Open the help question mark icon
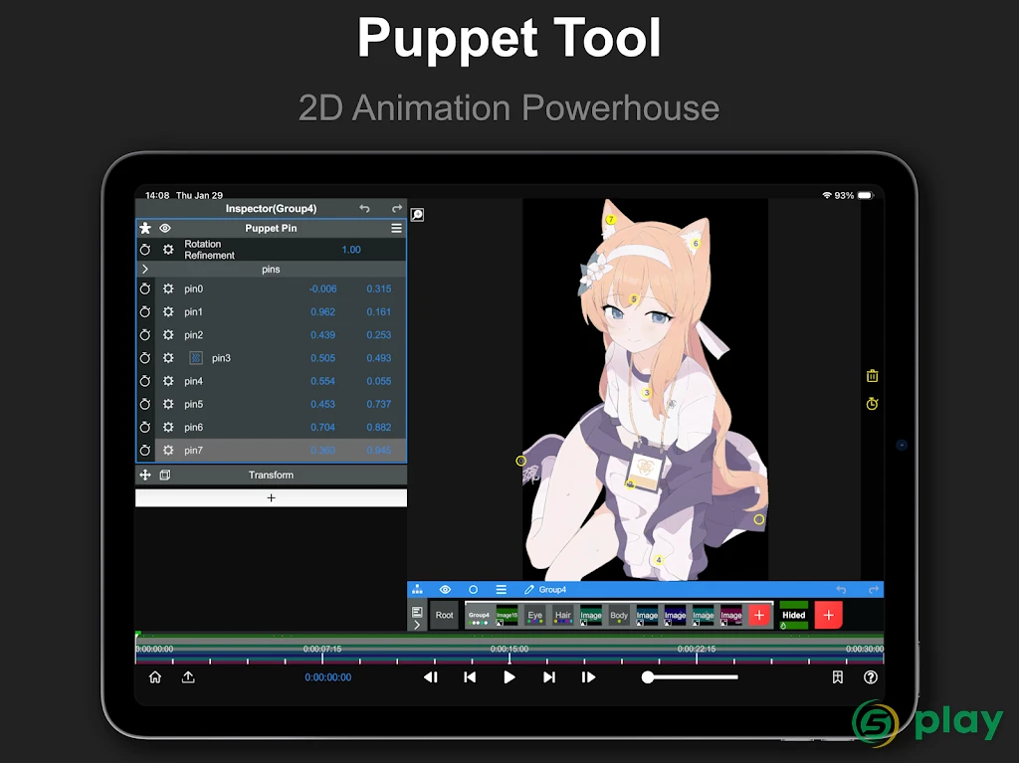 (x=871, y=677)
